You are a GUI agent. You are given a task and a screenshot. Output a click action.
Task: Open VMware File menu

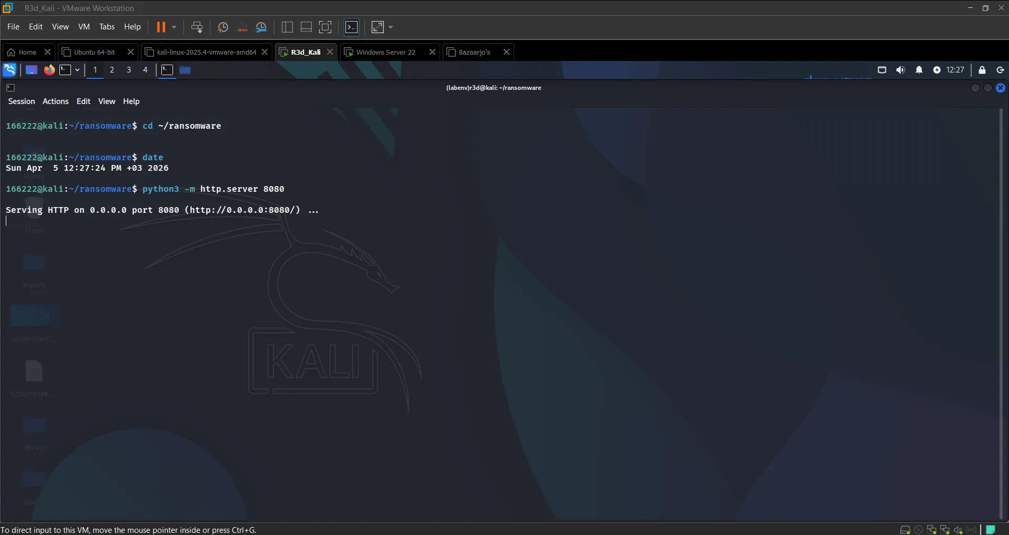(13, 27)
